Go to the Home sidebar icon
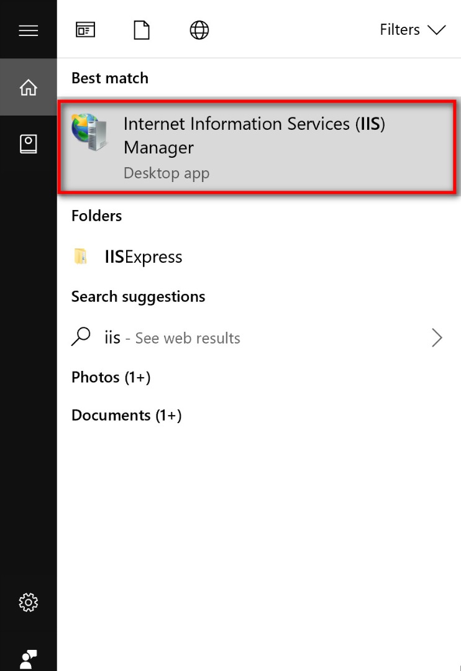The width and height of the screenshot is (461, 671). click(29, 88)
